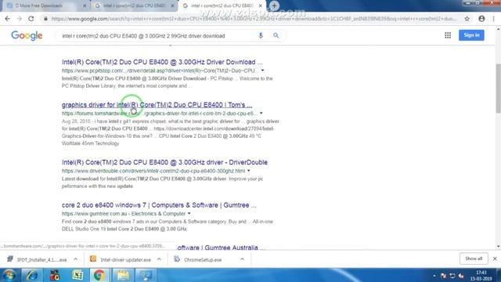Open a new tab with the plus button

click(274, 5)
